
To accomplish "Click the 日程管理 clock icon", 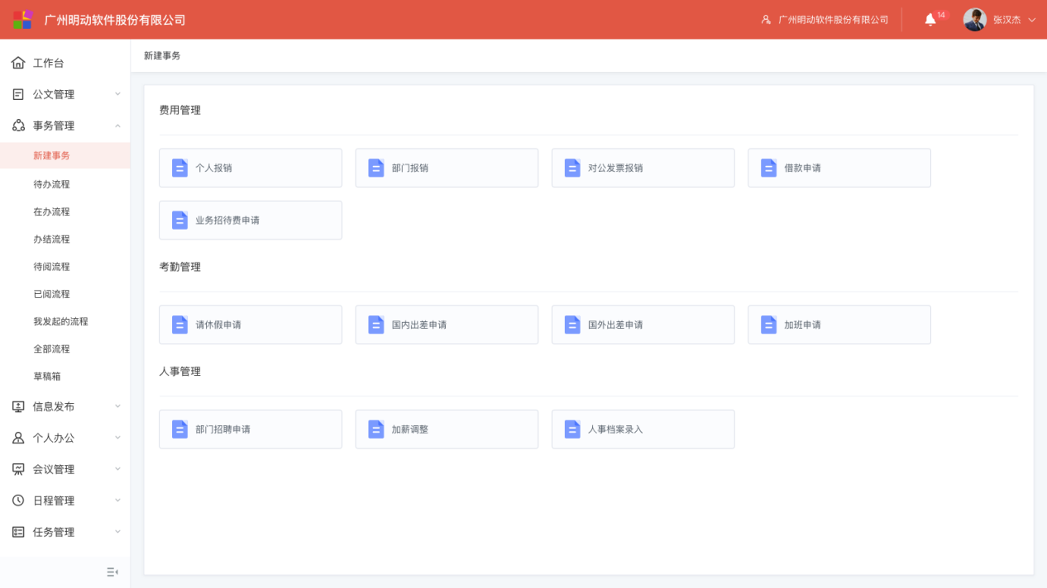I will tap(18, 500).
